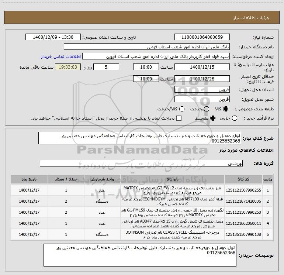Click the CLASS CYCLE JOHNSON spinning bike name
Image resolution: width=284 pixels, height=275 pixels.
(173, 234)
